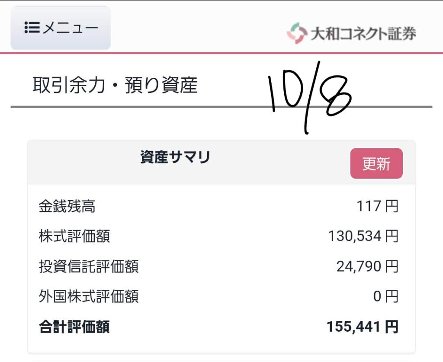This screenshot has width=443, height=362.
Task: Select the 外国株式評価額 row label
Action: tap(89, 297)
